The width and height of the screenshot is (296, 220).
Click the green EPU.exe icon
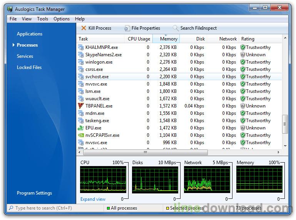click(81, 128)
